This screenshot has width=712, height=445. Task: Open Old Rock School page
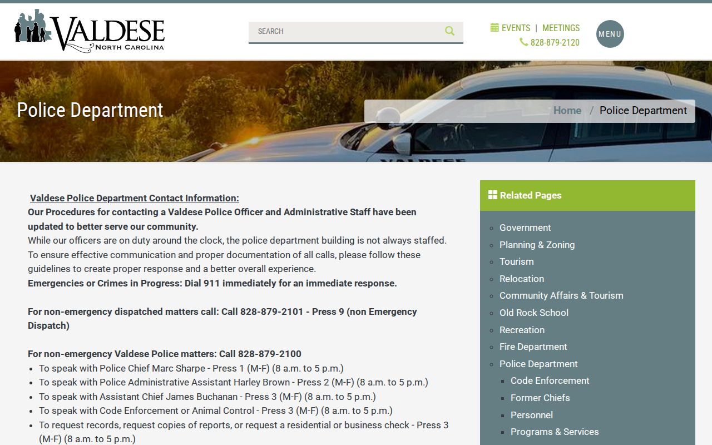534,313
